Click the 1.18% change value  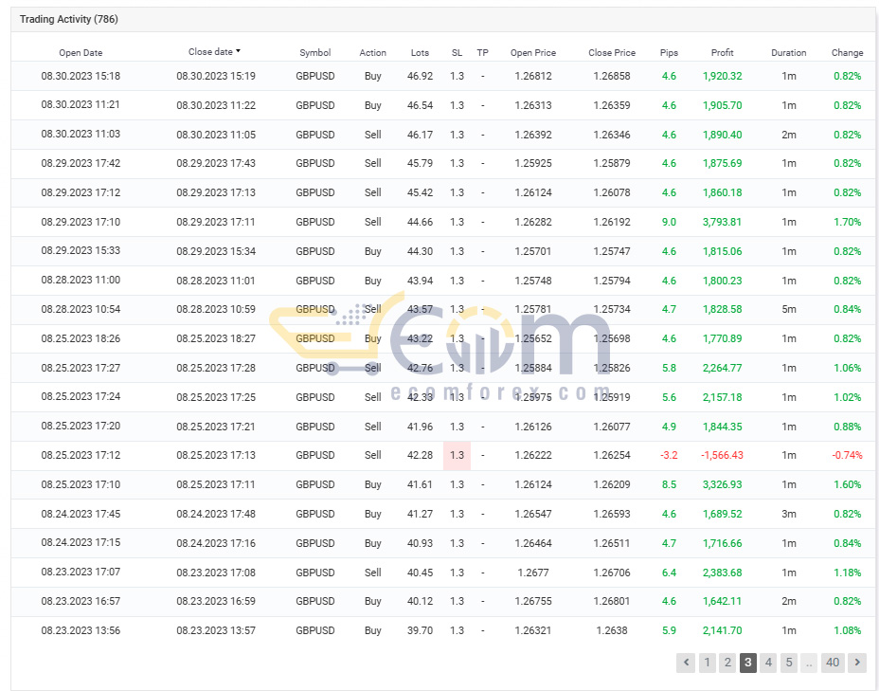click(847, 573)
